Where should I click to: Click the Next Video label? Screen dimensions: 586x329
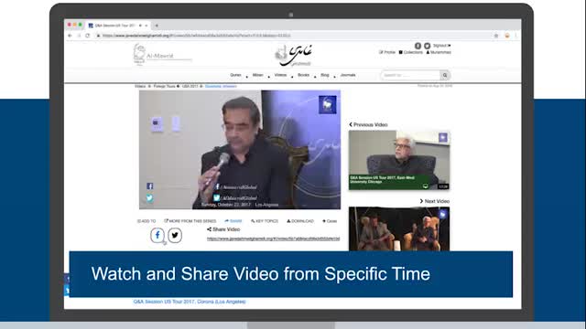pos(435,201)
